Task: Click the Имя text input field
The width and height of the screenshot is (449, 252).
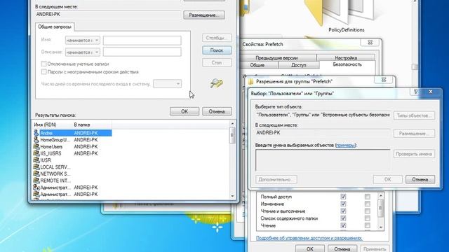Action: (x=142, y=41)
